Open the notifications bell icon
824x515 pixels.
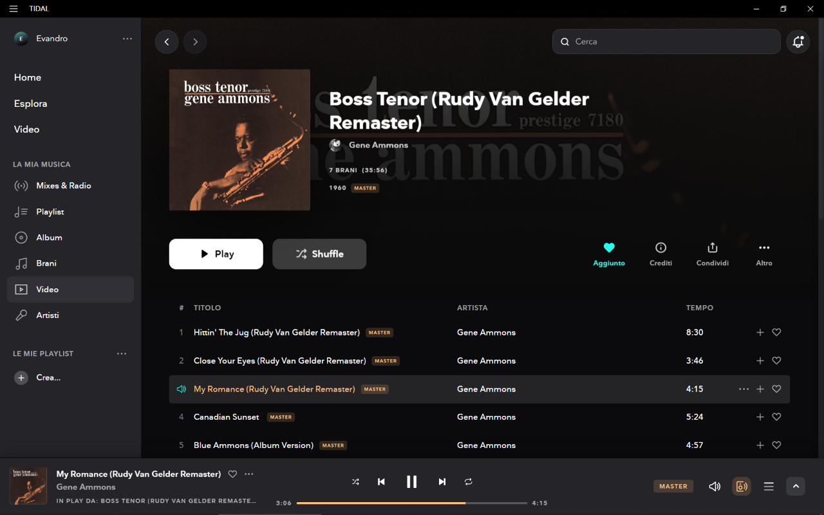coord(798,42)
